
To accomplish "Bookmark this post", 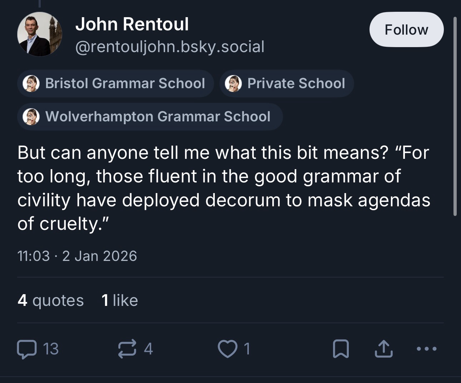I will coord(341,349).
